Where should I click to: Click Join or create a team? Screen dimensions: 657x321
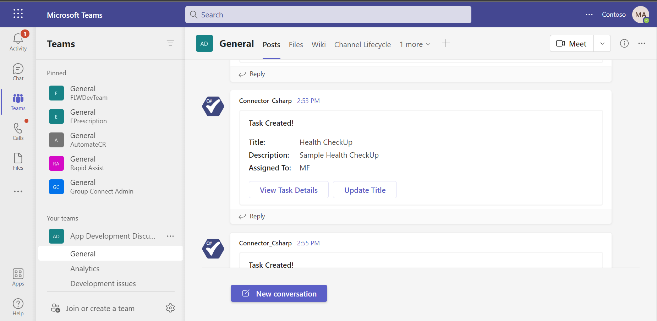(93, 308)
